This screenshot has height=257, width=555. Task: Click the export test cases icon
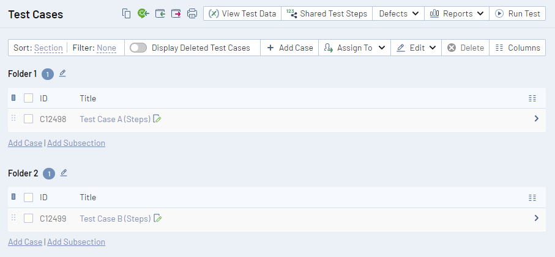click(176, 13)
